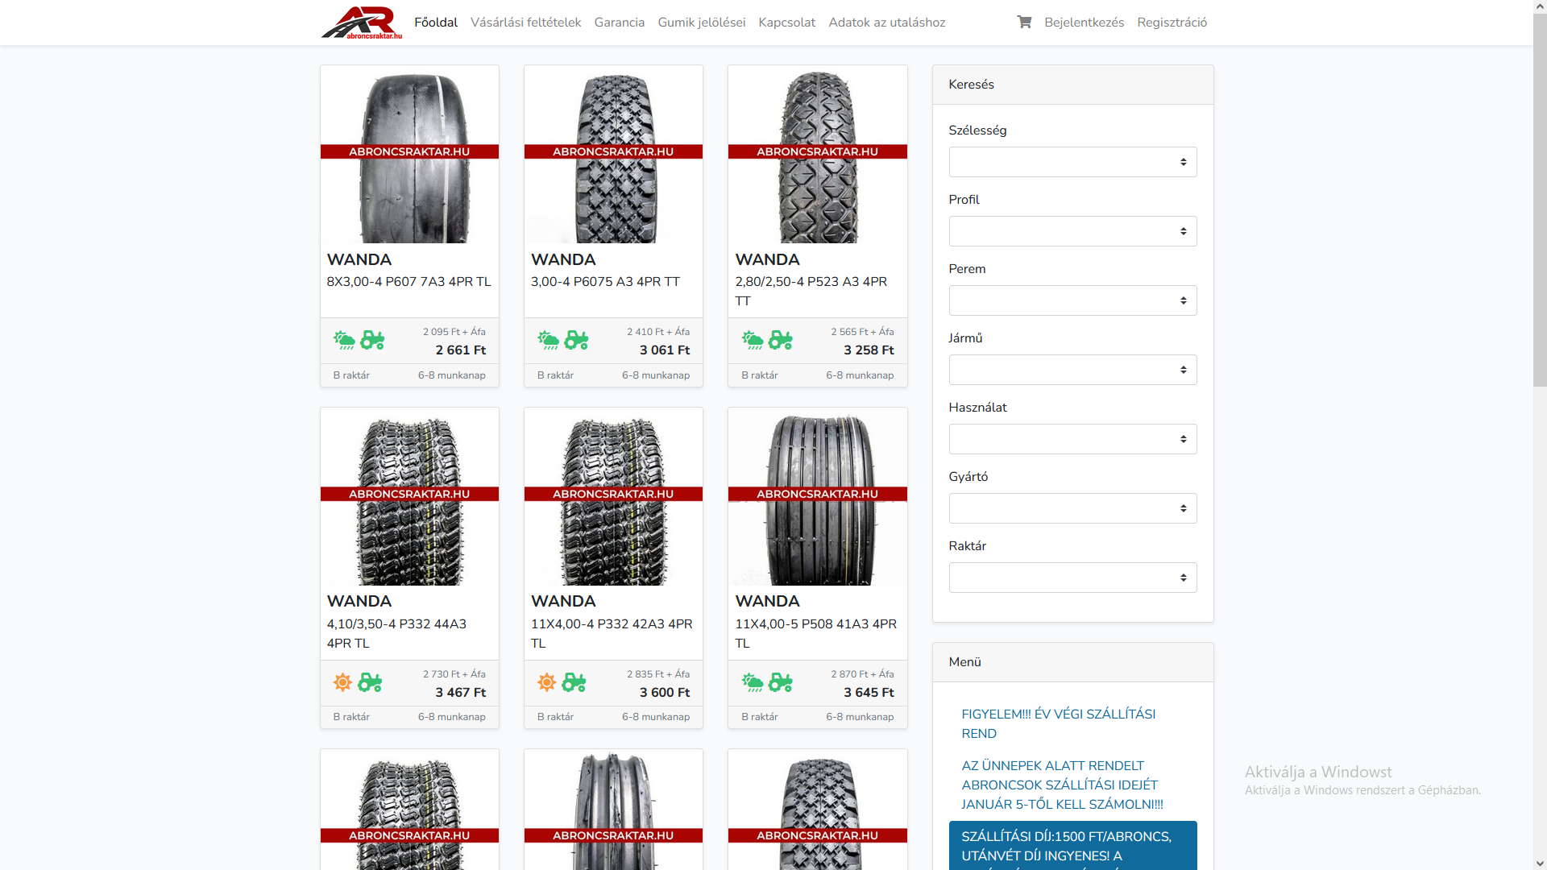Open the Regisztráció link
Screen dimensions: 1547x870
pos(1172,23)
